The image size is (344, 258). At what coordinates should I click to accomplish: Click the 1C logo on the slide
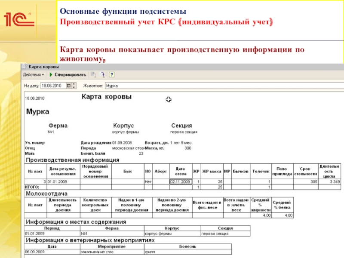[x=19, y=19]
